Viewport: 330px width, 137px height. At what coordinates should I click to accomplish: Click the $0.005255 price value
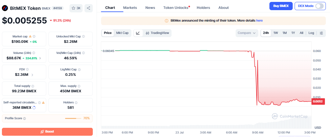pyautogui.click(x=25, y=21)
